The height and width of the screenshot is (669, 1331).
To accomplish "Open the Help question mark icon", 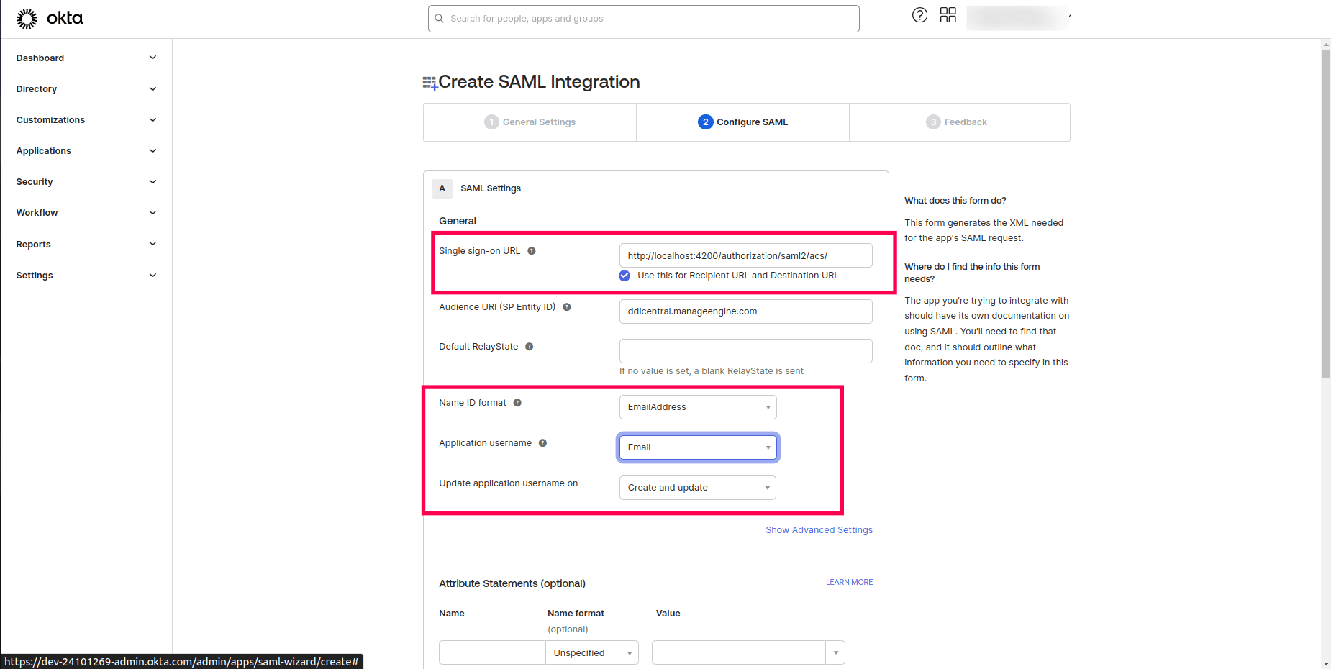I will (x=919, y=14).
